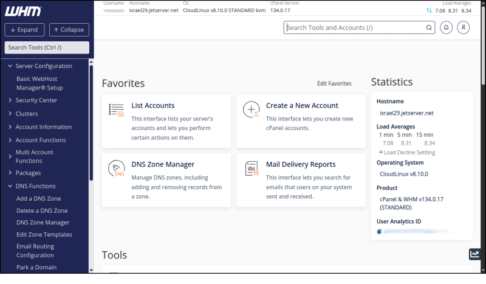Open DNS Zone Manager in the sidebar

(43, 223)
